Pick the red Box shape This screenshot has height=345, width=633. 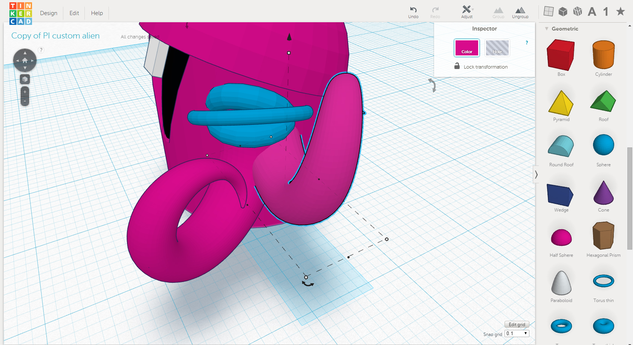[x=561, y=55]
